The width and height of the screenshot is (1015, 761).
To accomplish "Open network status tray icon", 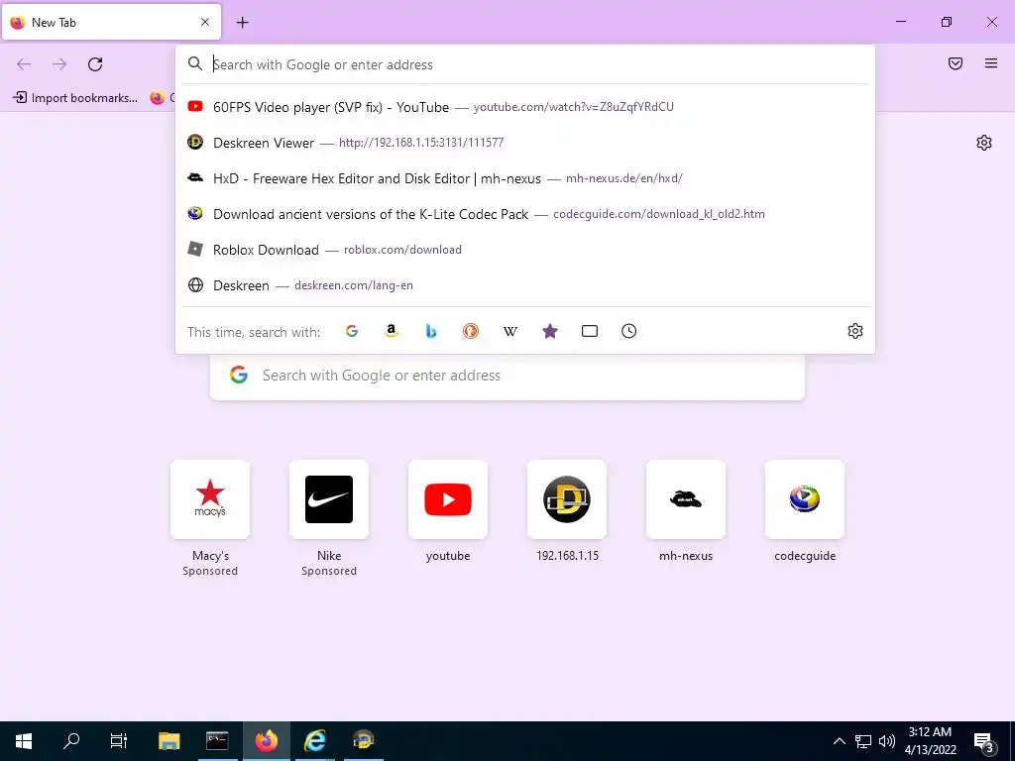I will (863, 741).
